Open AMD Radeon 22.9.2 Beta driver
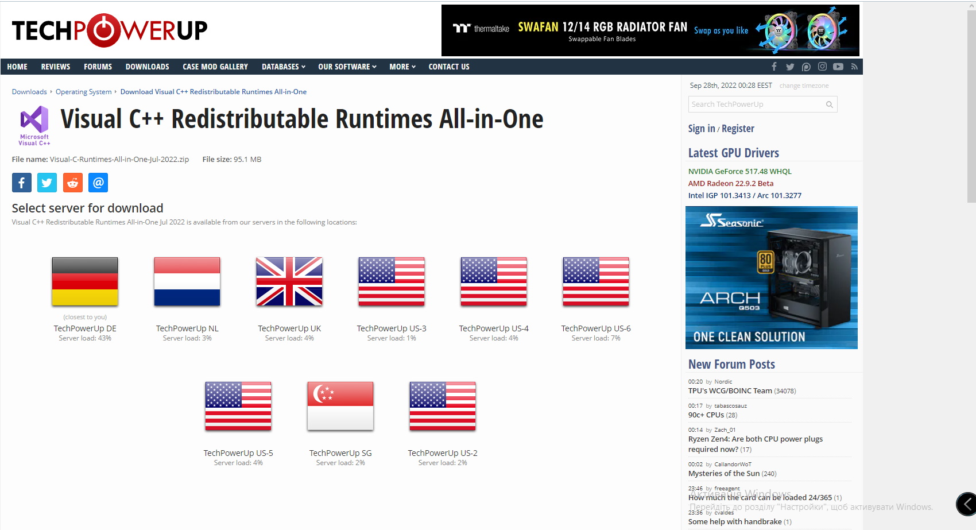Image resolution: width=976 pixels, height=530 pixels. tap(731, 183)
